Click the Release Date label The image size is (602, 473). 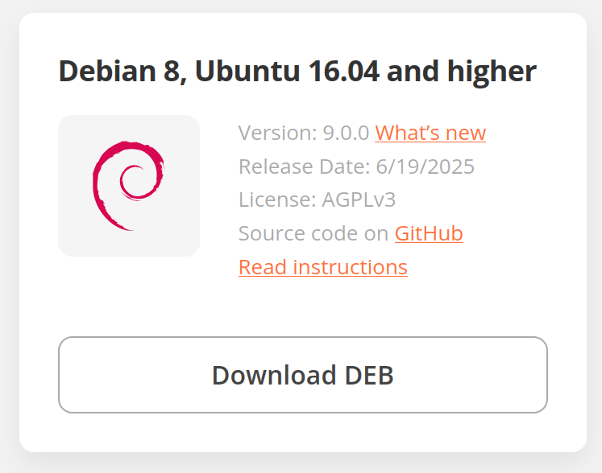pyautogui.click(x=304, y=167)
